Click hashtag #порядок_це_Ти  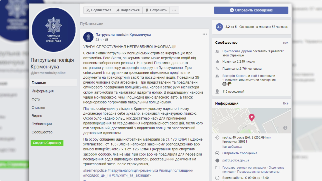(97, 175)
